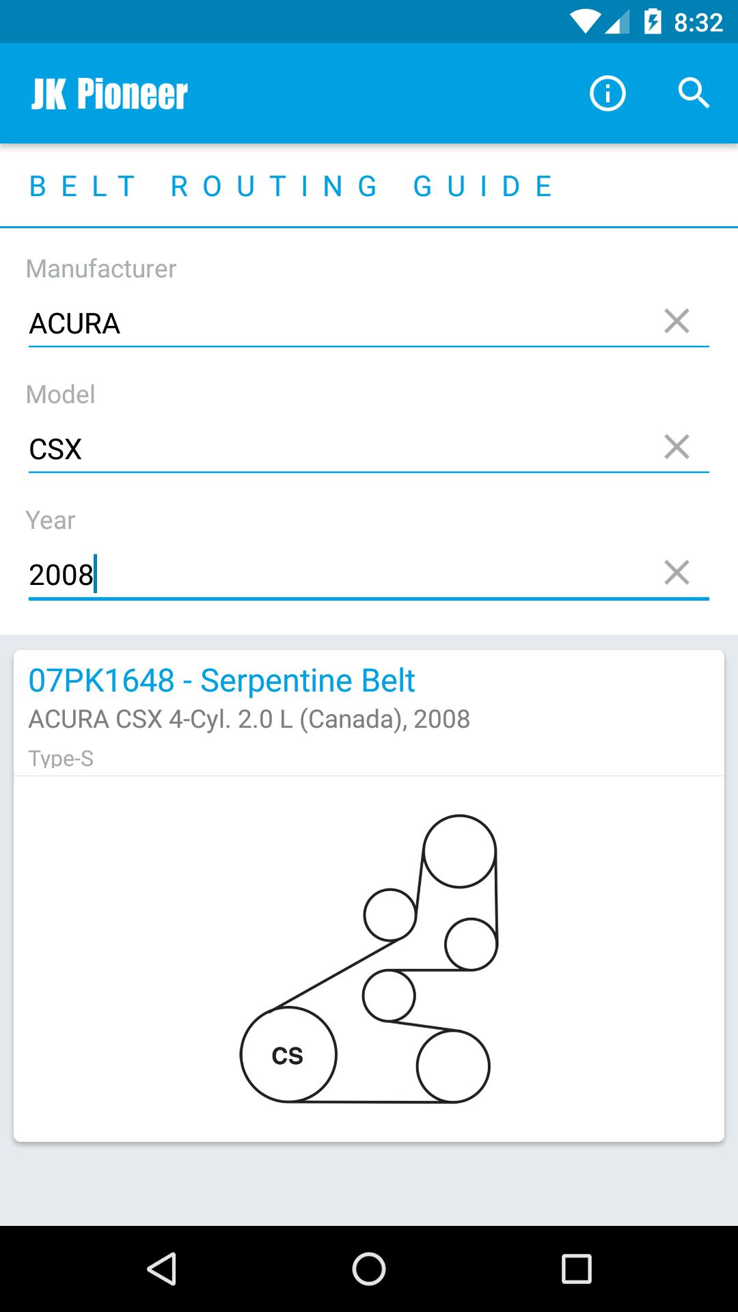Tap the search magnifier icon

(694, 93)
